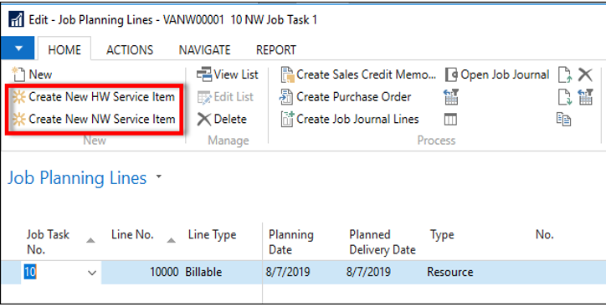This screenshot has height=307, width=606.
Task: Open Job Journal from ribbon
Action: [497, 74]
